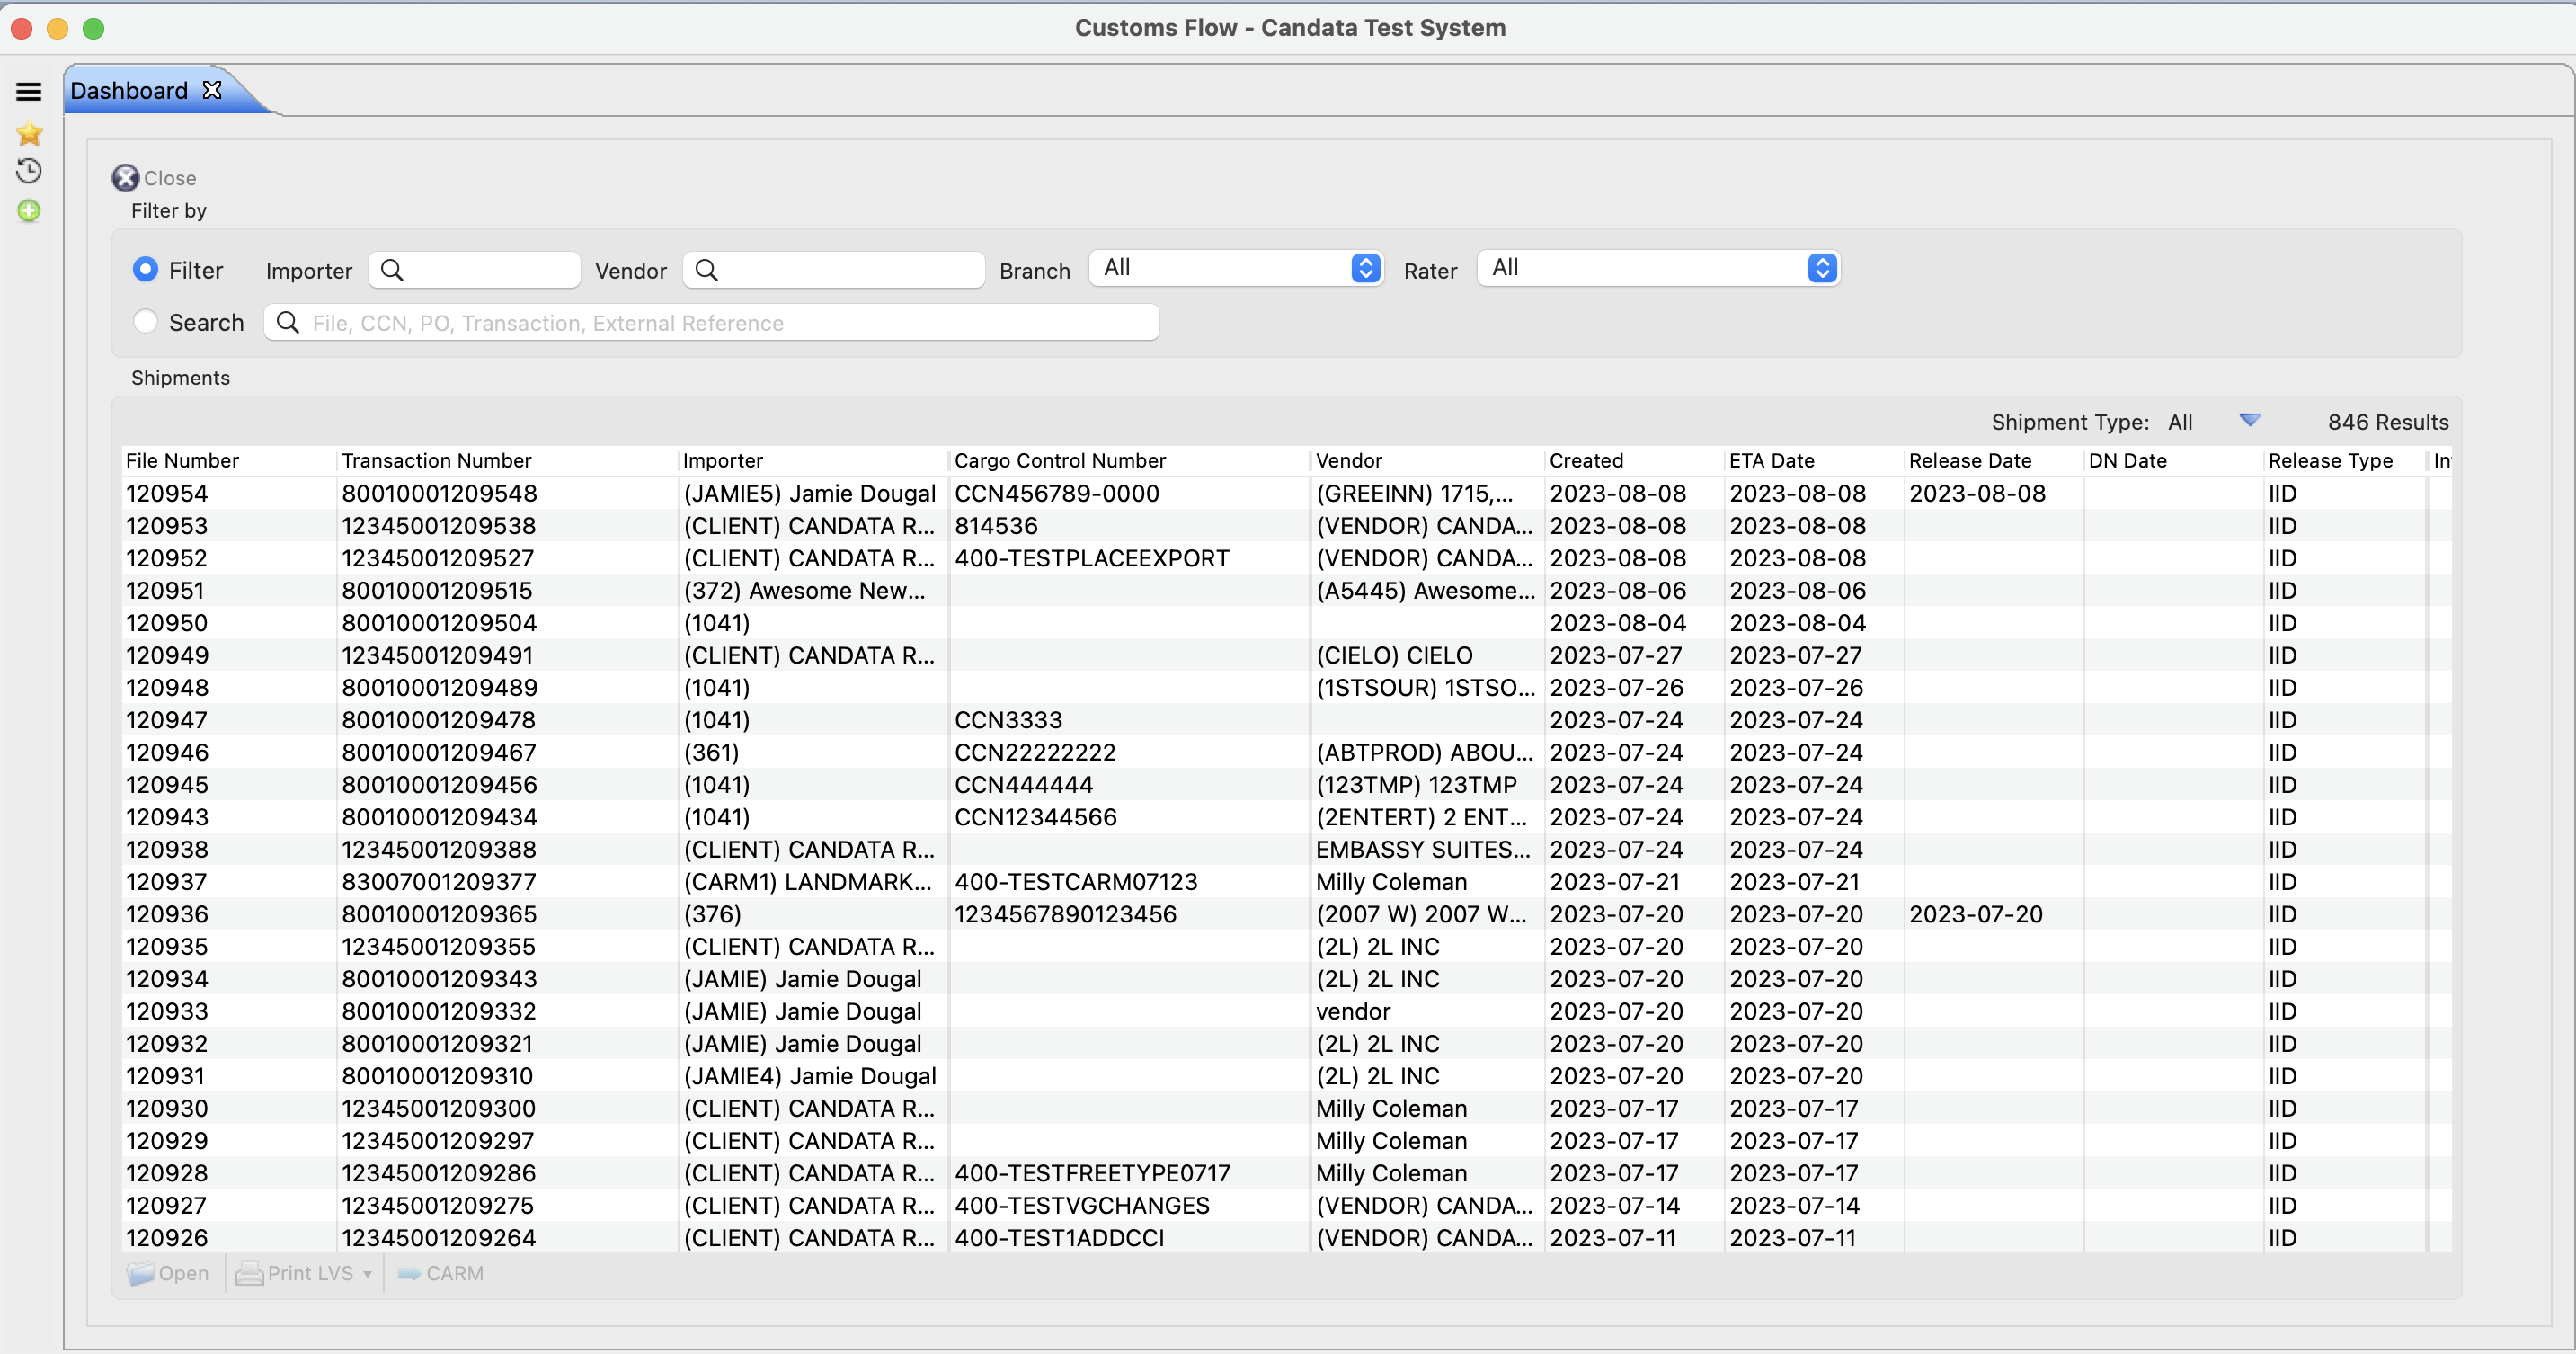Screen dimensions: 2576x1354
Task: Click the Importer search magnifier icon
Action: point(392,270)
